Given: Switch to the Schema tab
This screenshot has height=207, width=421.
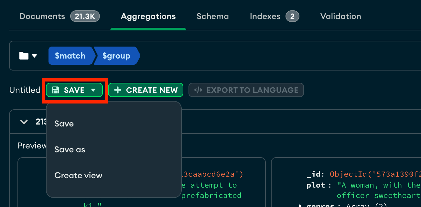Looking at the screenshot, I should (212, 16).
